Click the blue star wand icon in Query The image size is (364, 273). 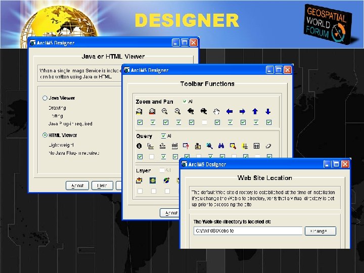tap(209, 146)
